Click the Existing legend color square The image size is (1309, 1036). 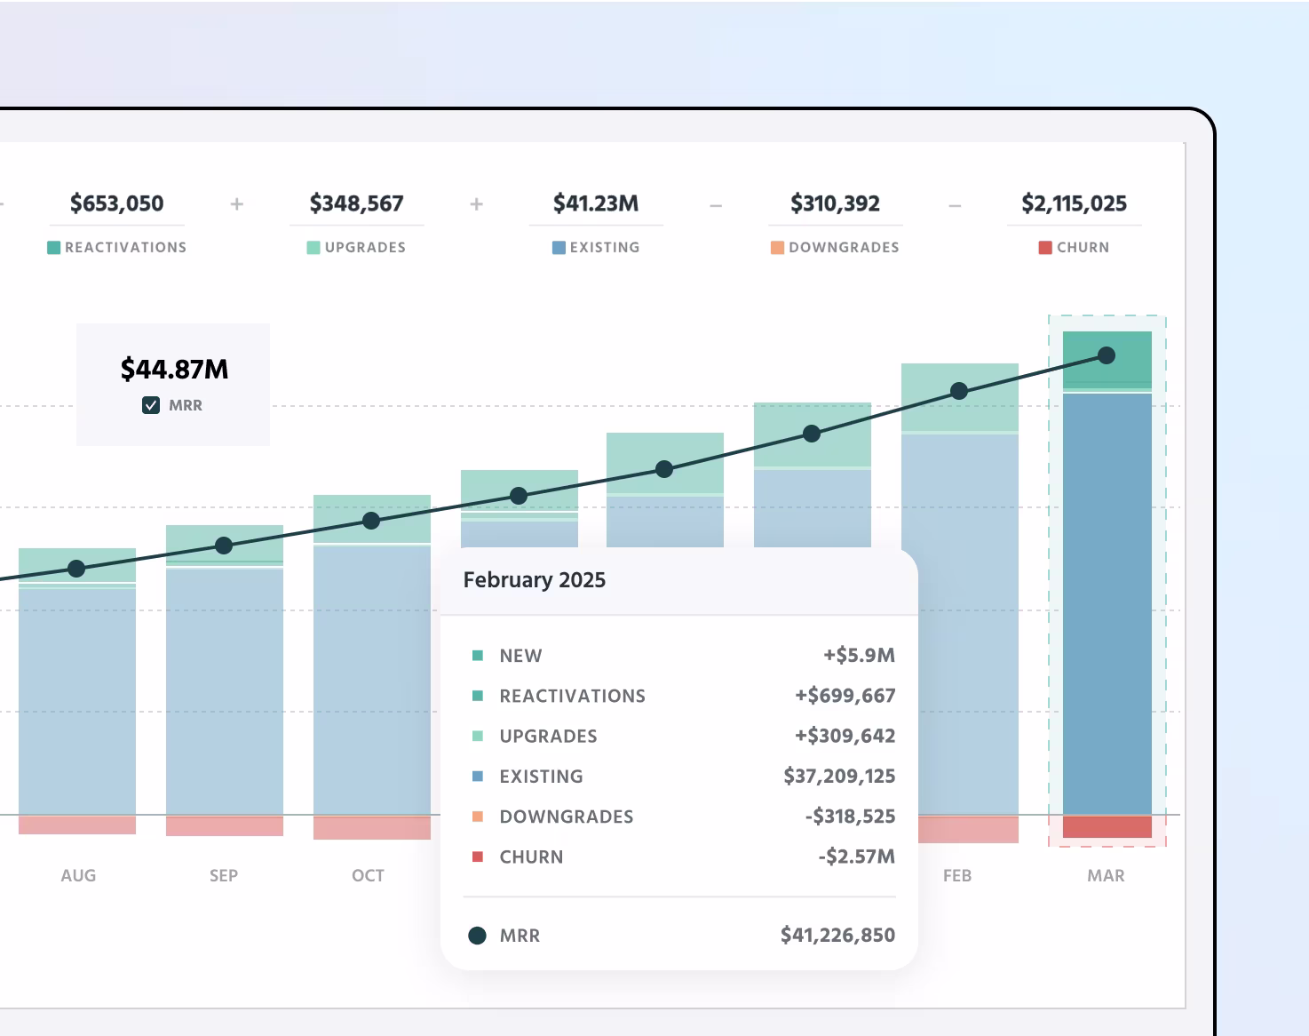coord(559,247)
